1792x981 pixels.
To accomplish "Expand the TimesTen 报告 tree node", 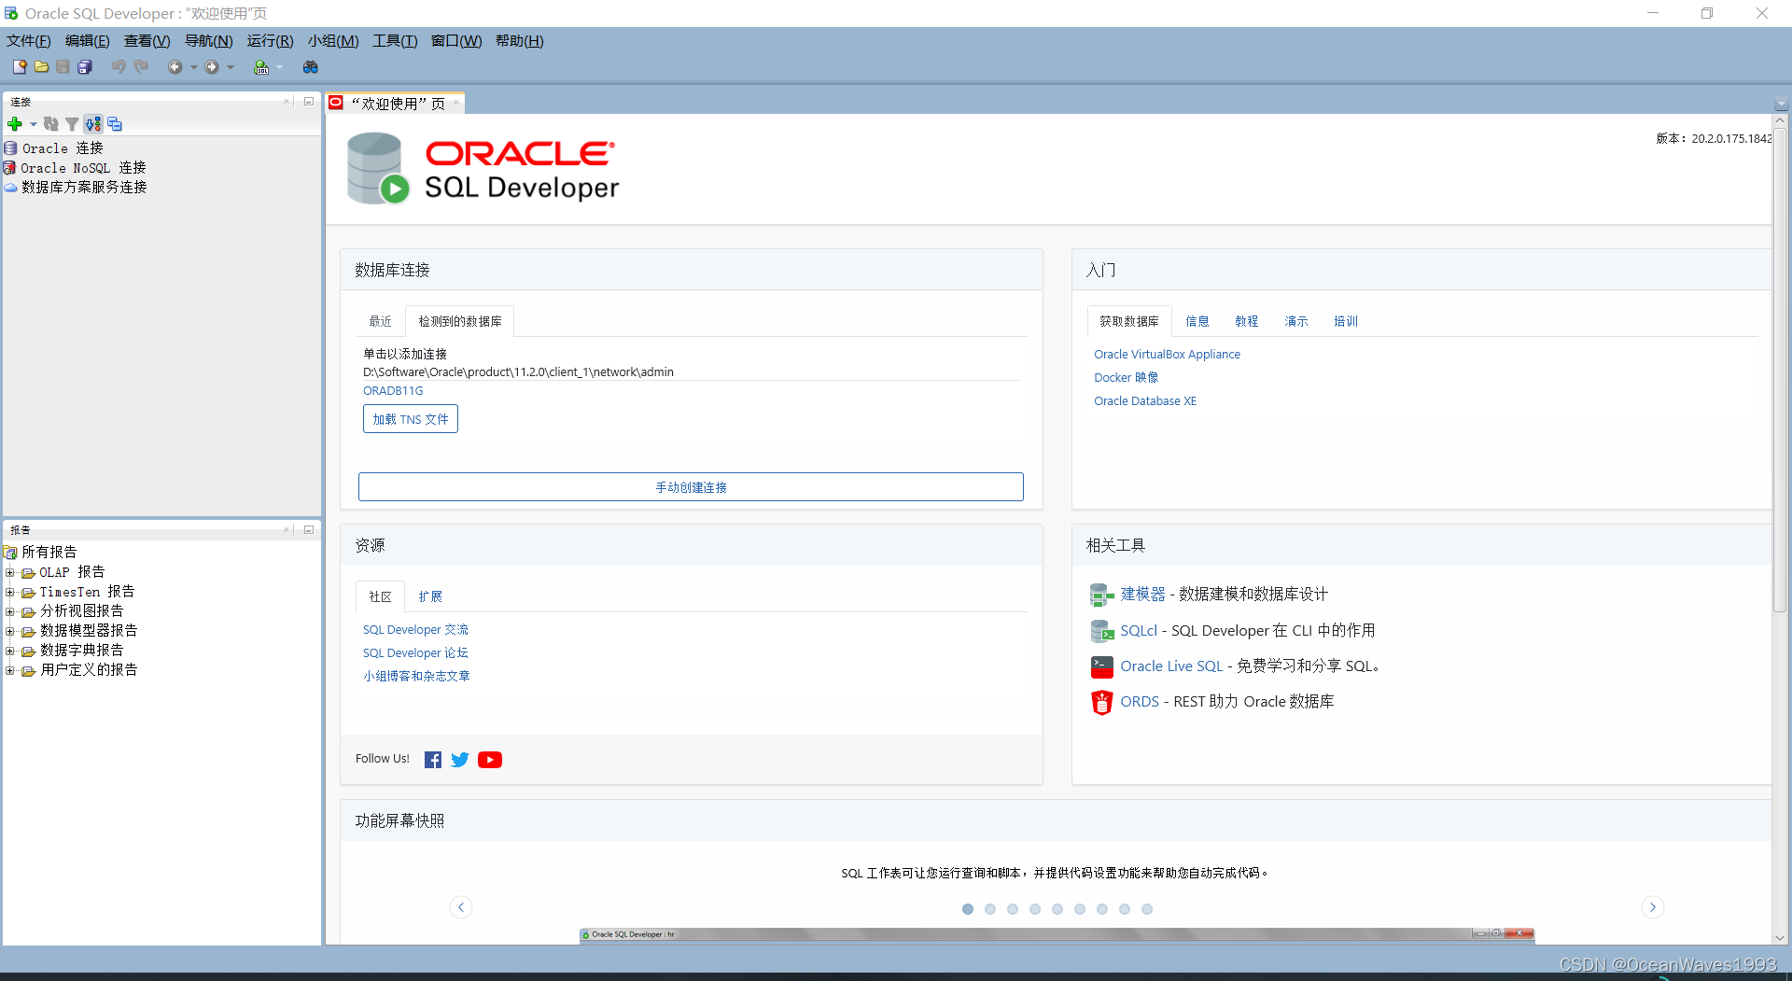I will [9, 592].
